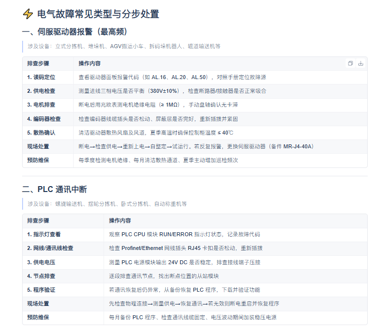
Task: Download the servo driver alarm table
Action: point(361,63)
